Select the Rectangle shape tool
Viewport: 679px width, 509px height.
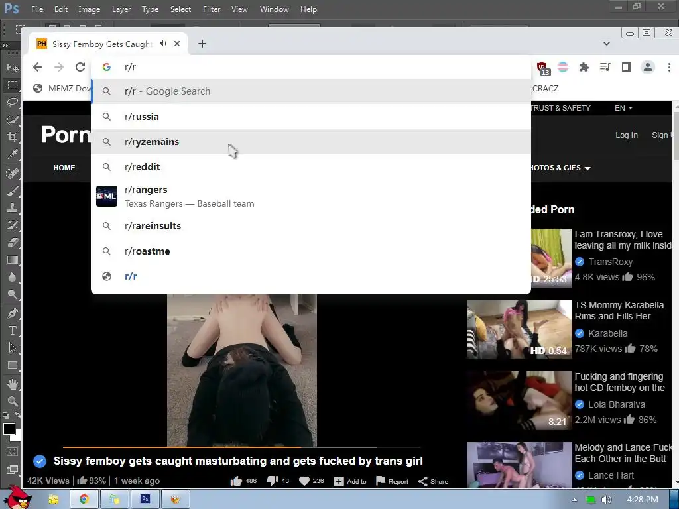tap(12, 365)
